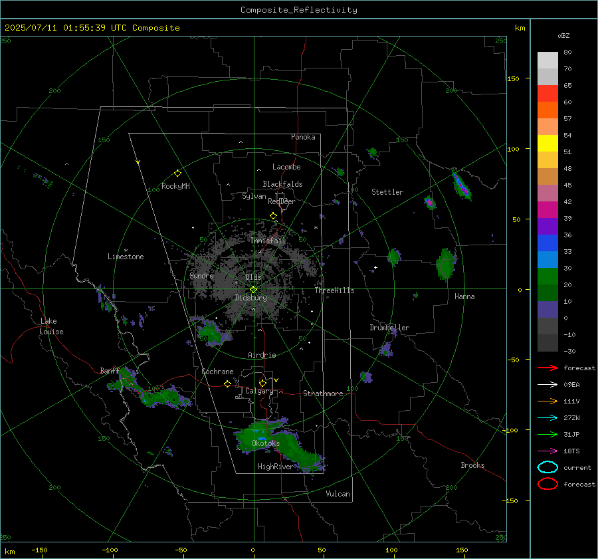Click the ThreeHills label
598x559 pixels.
pyautogui.click(x=334, y=290)
